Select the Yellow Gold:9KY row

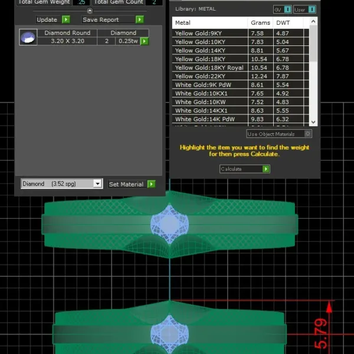(241, 33)
